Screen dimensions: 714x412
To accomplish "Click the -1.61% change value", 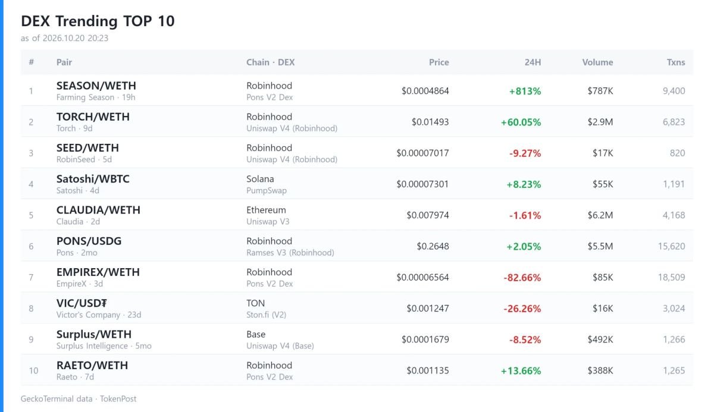I will (x=525, y=215).
